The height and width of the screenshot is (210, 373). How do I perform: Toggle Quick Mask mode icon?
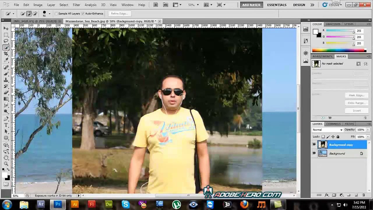6,184
